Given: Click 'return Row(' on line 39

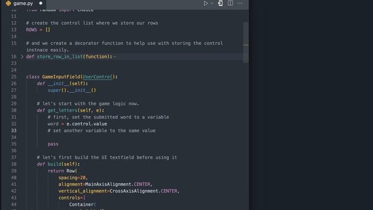Looking at the screenshot, I should (62, 171).
